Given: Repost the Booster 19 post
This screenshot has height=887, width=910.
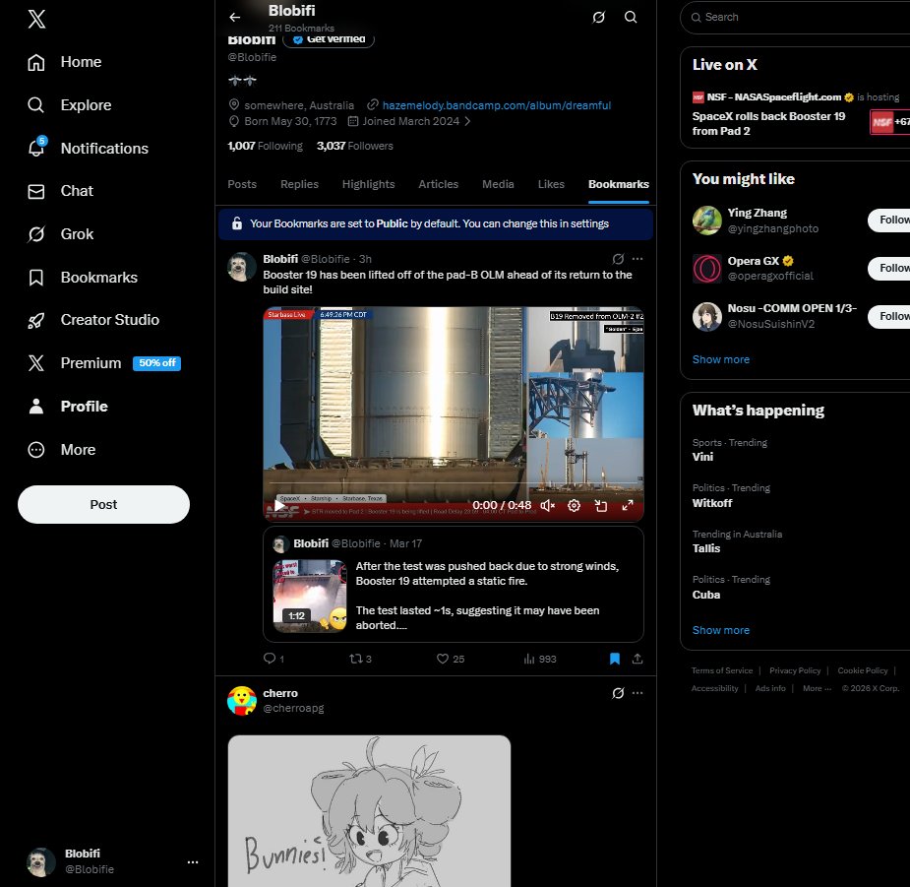Looking at the screenshot, I should pos(360,659).
